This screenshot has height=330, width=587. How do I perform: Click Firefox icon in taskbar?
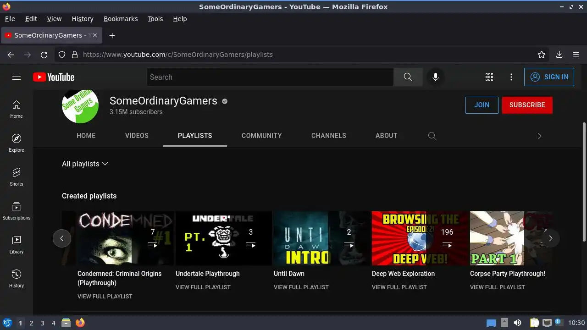pos(80,323)
